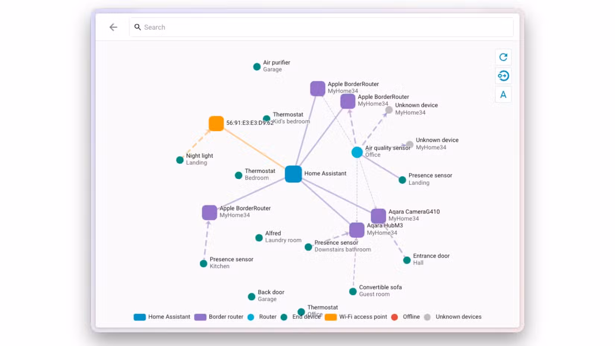Select Apple BorderRouter node above Presence sensor Kitchen
This screenshot has width=615, height=346.
tap(209, 213)
